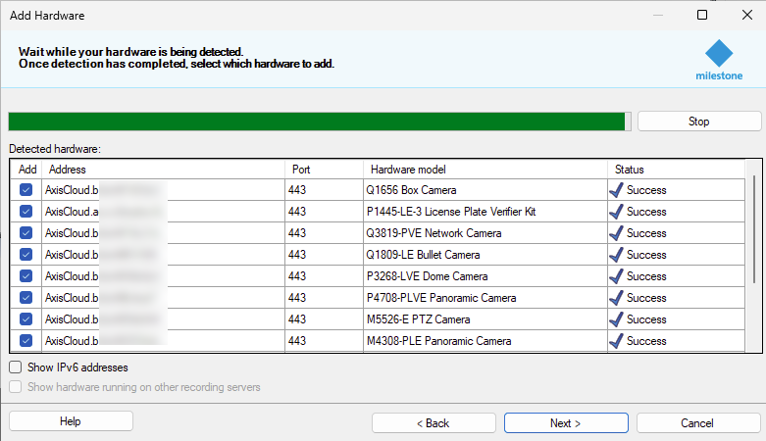Maximize the Add Hardware window
The image size is (766, 441).
pos(702,15)
